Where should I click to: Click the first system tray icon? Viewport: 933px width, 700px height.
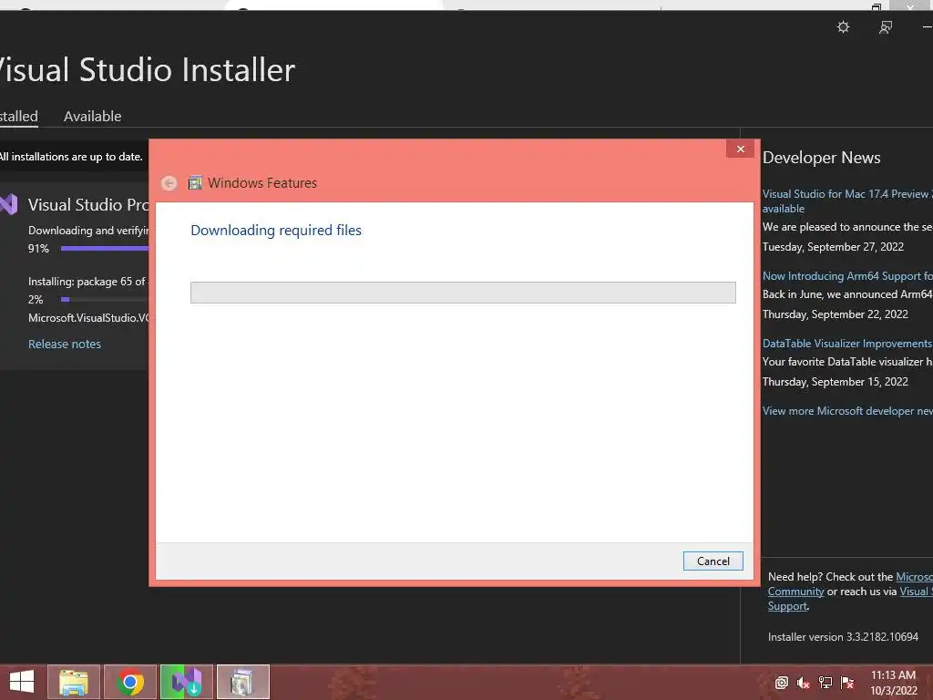tap(781, 683)
